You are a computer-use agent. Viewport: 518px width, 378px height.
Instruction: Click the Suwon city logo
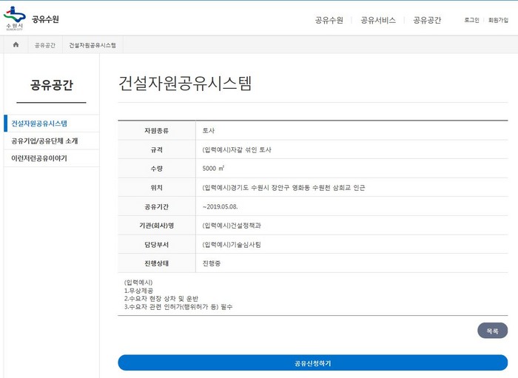[14, 18]
